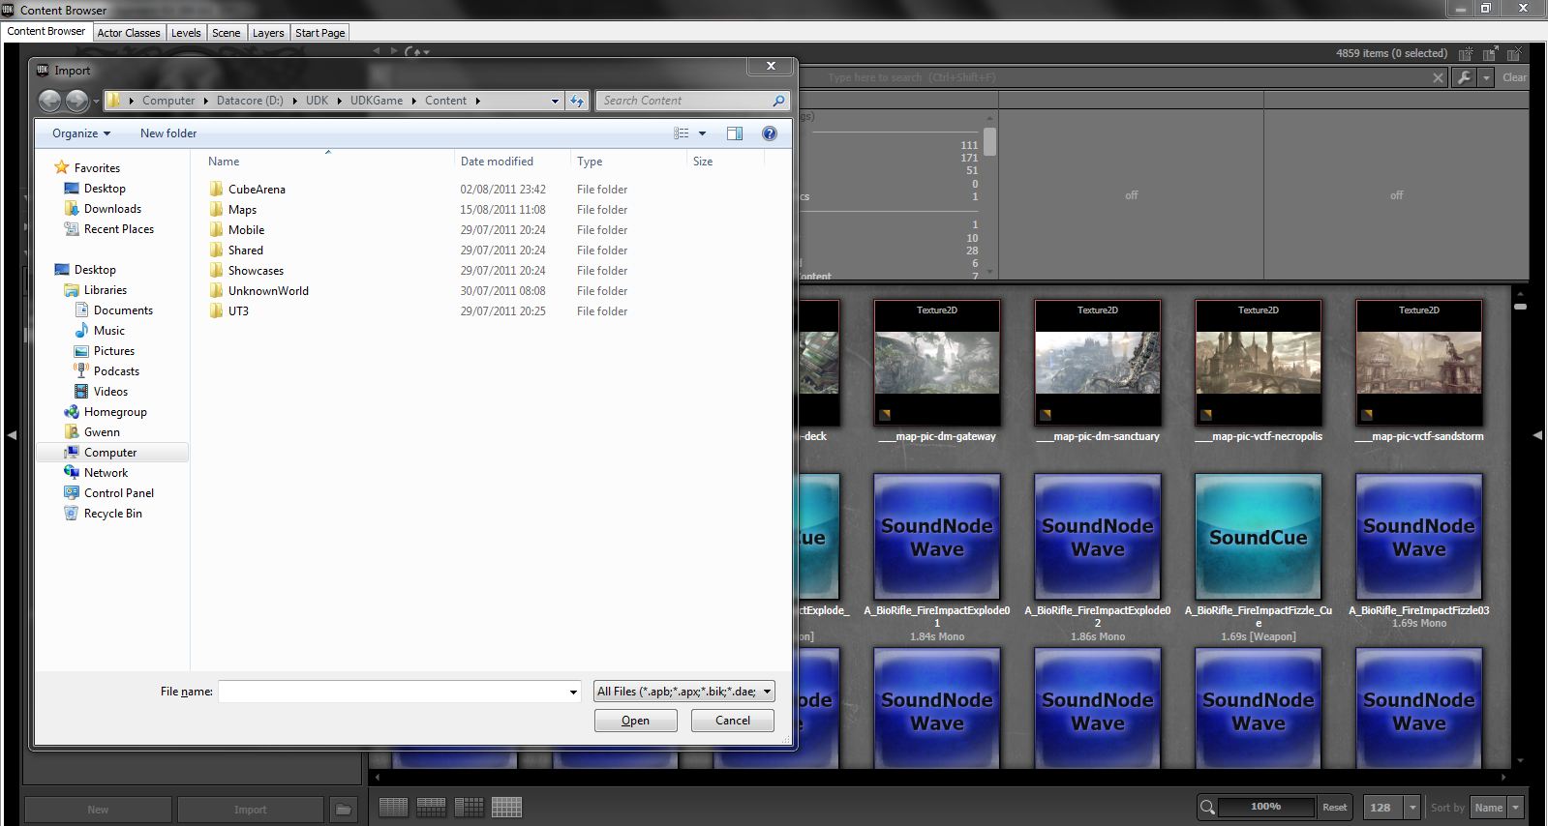The height and width of the screenshot is (826, 1548).
Task: Click the float panel layout icon
Action: click(1490, 54)
